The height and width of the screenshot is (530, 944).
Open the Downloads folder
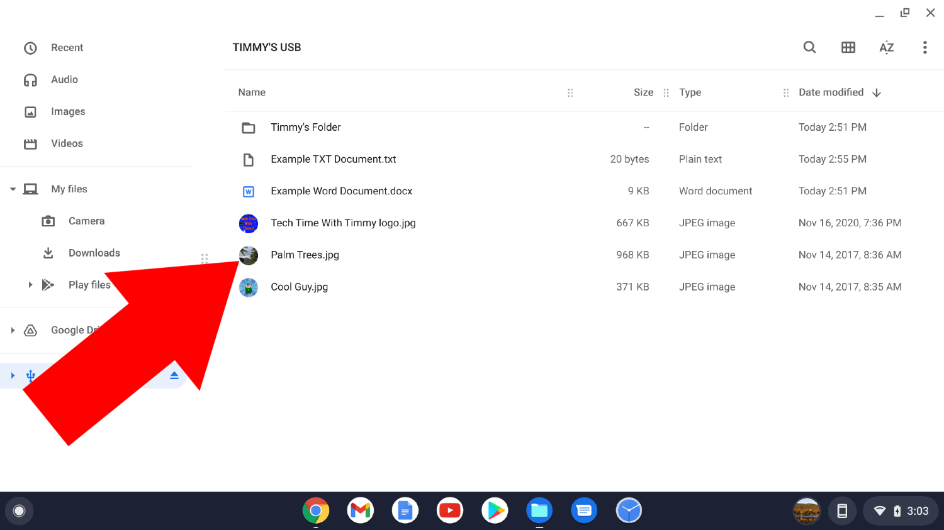[x=94, y=253]
